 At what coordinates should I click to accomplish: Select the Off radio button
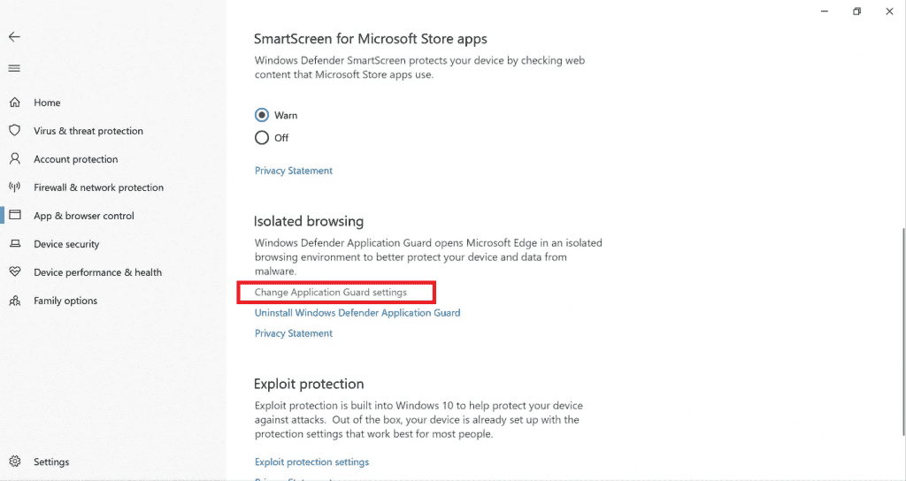point(262,138)
